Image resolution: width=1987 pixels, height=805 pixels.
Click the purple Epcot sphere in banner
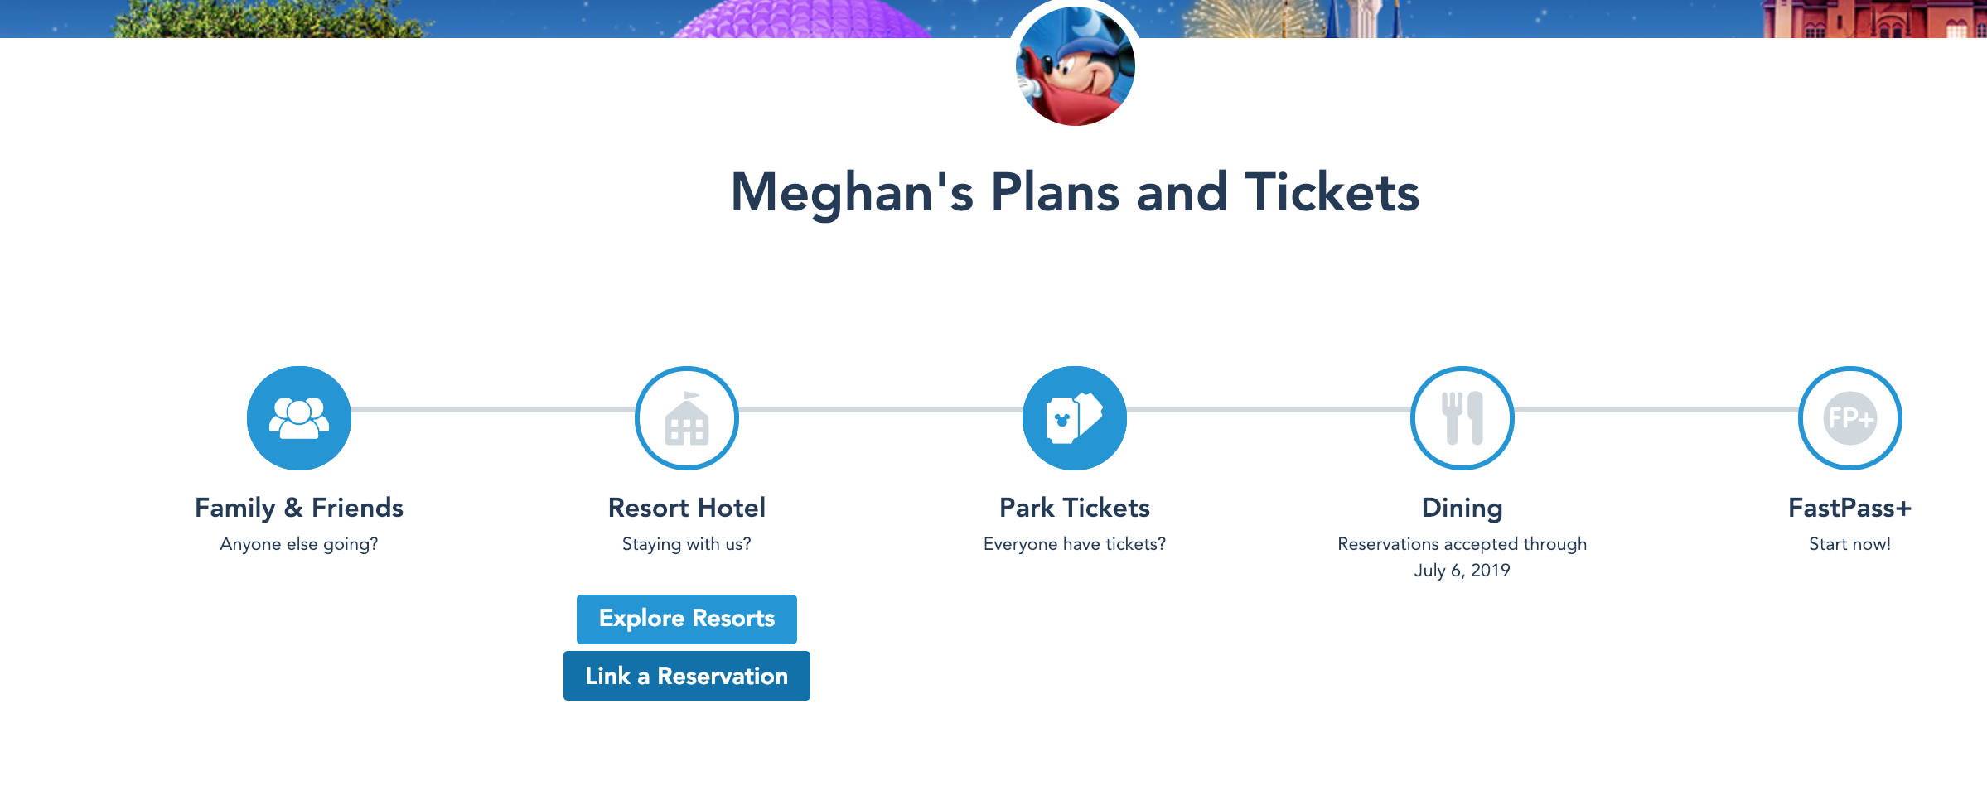point(804,20)
